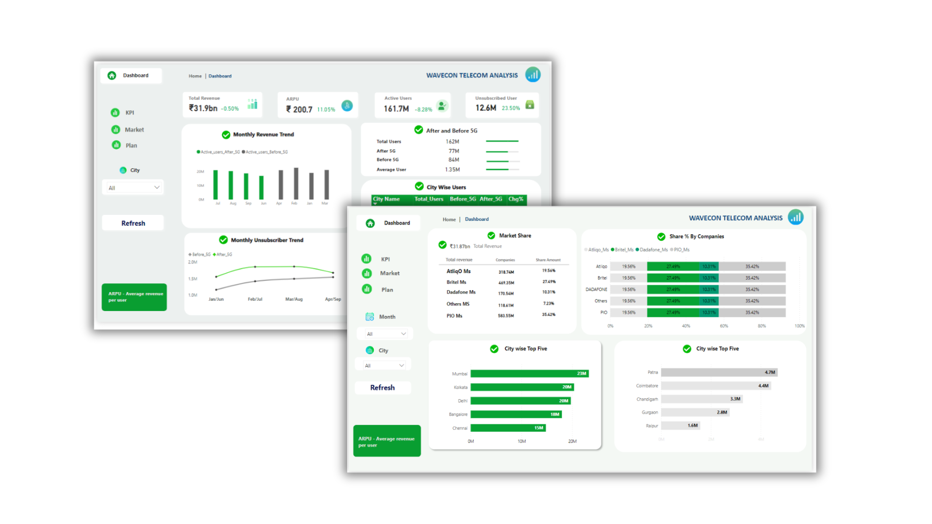The width and height of the screenshot is (932, 524).
Task: Click the Month calendar icon
Action: (369, 317)
